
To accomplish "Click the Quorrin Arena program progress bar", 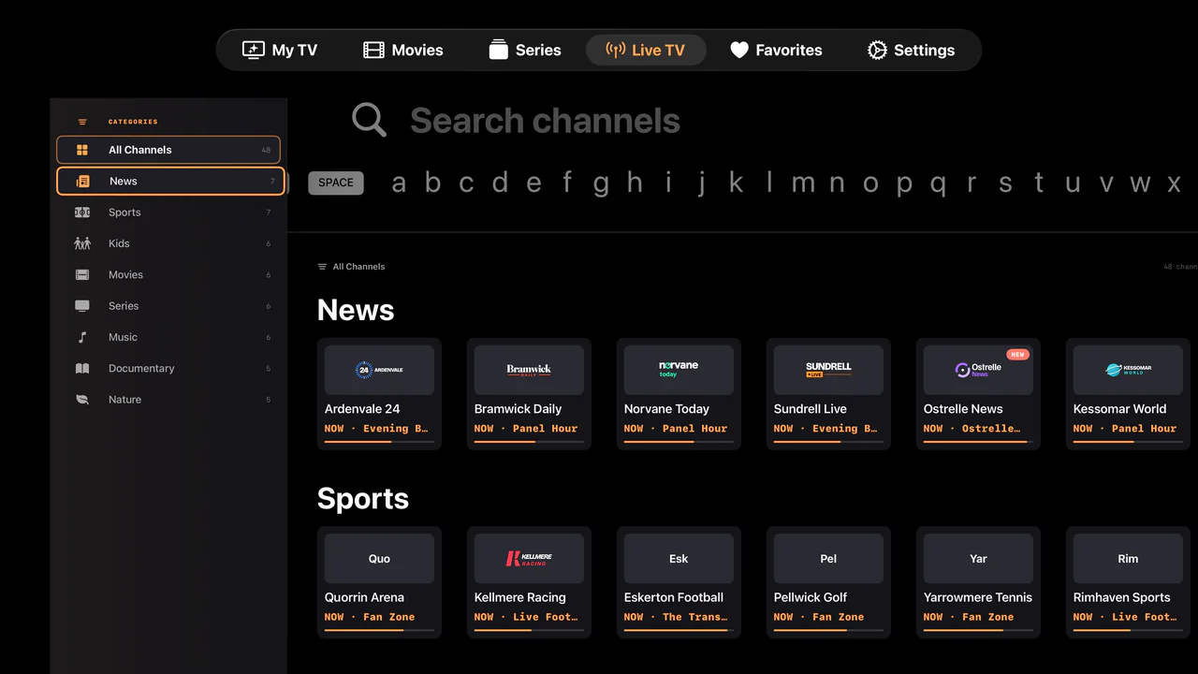I will [379, 630].
